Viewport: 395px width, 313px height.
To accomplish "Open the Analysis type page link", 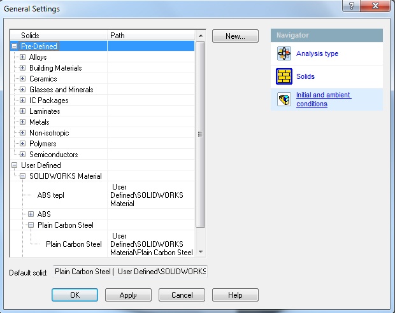I will click(317, 53).
